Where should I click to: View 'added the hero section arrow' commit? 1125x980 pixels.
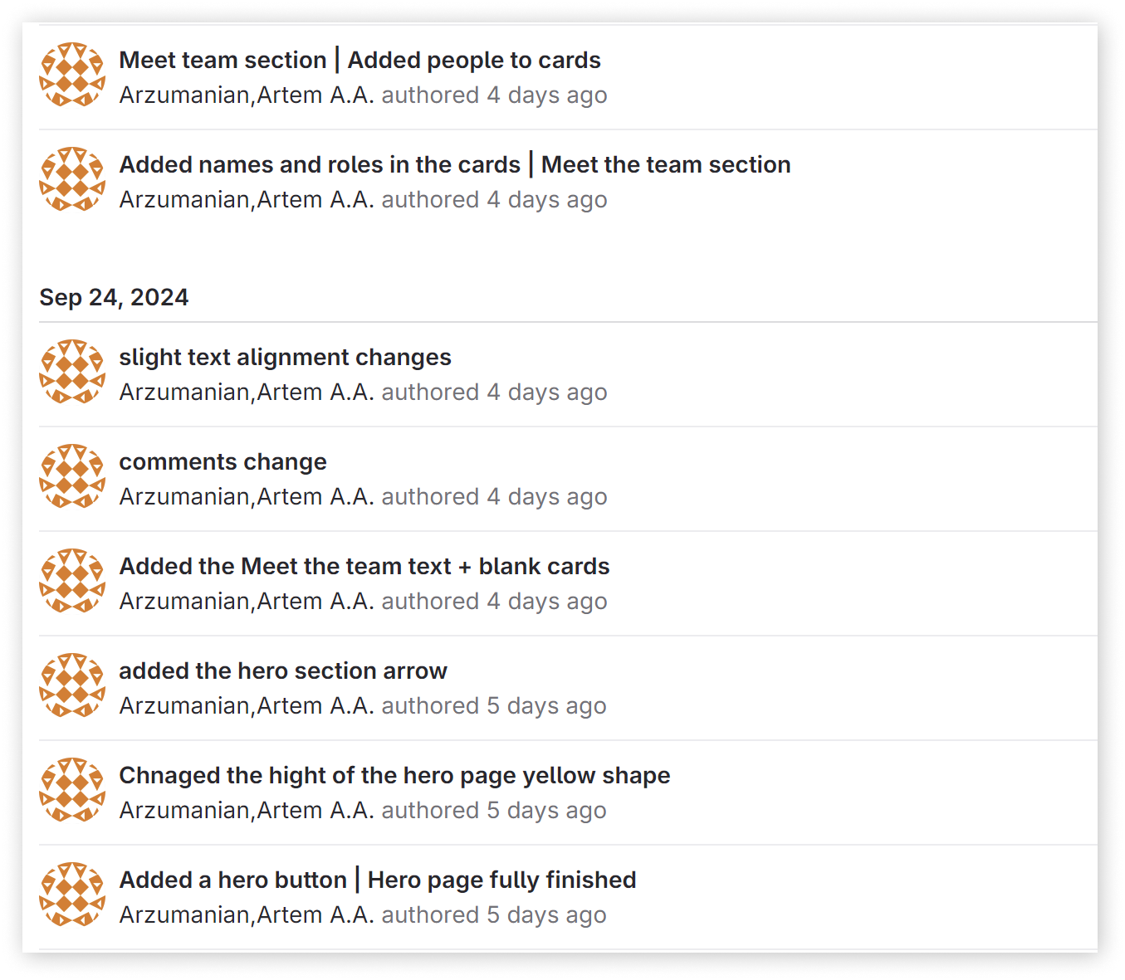282,670
